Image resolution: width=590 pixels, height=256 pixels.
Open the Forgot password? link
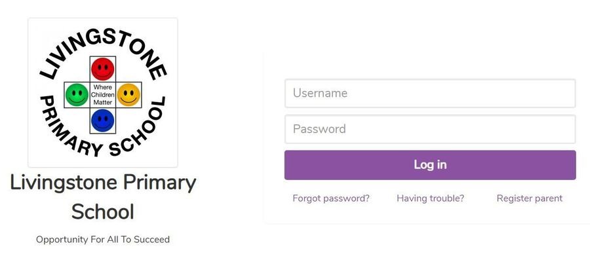(331, 198)
